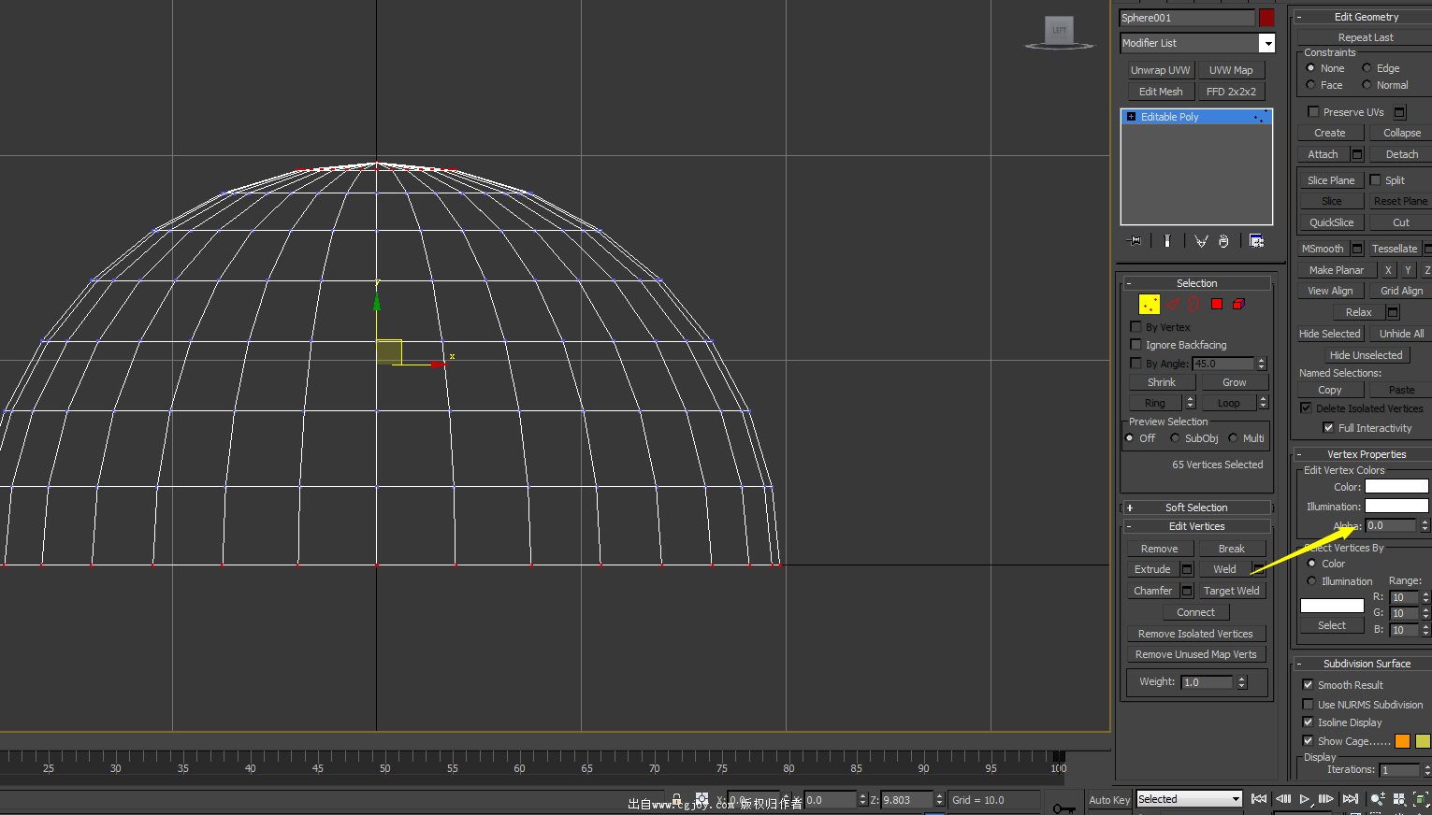Click Make Unique icon below stack
Screen dimensions: 1432x815
click(x=1201, y=241)
